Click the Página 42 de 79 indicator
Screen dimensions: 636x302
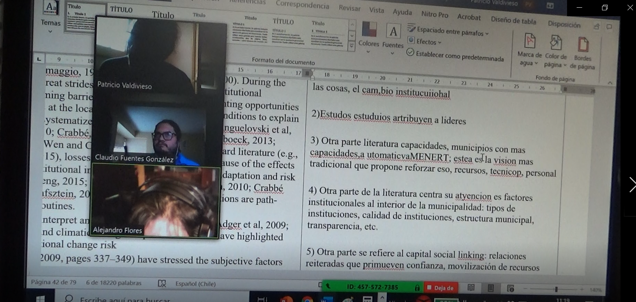click(x=53, y=282)
